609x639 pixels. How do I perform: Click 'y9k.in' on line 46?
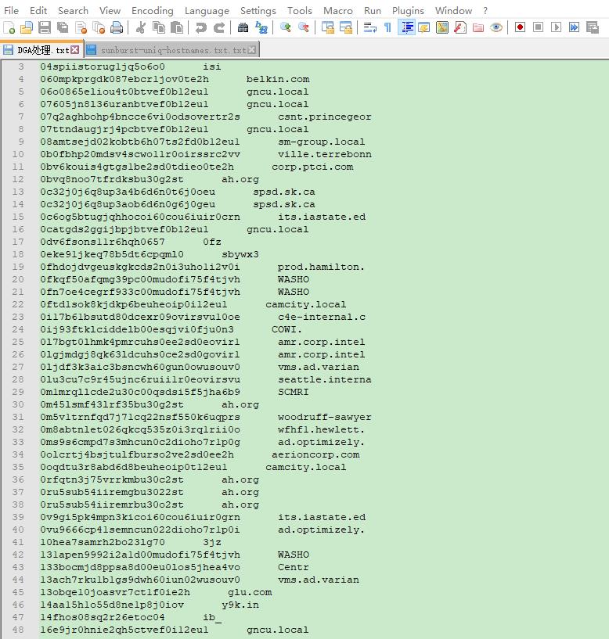[240, 605]
